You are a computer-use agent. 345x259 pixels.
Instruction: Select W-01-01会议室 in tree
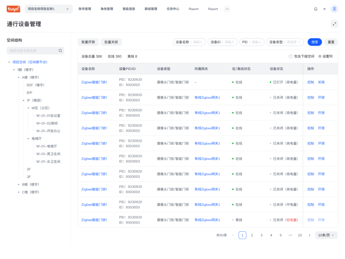[48, 116]
